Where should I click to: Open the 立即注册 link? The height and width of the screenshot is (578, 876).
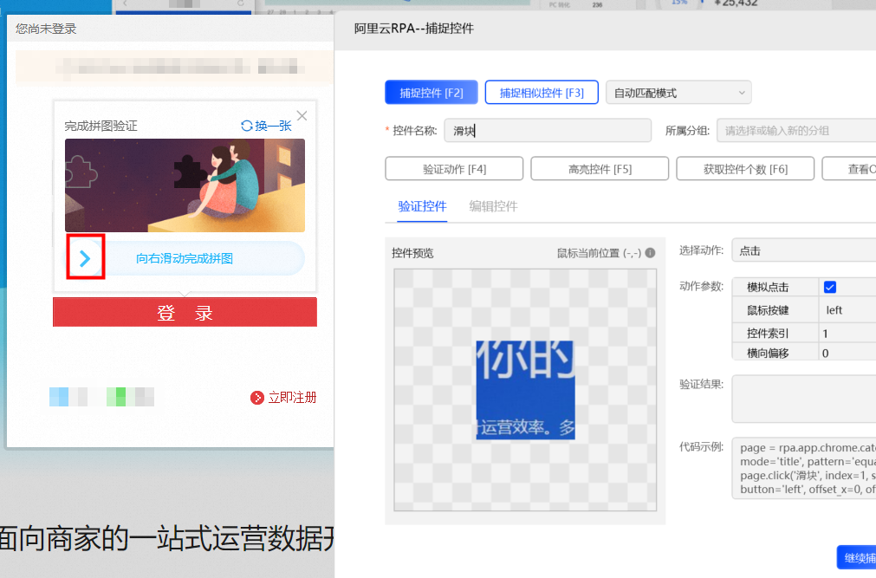click(x=292, y=398)
